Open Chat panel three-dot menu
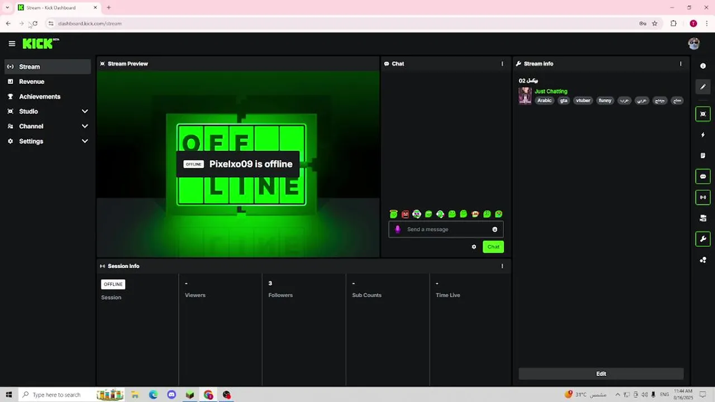715x402 pixels. (502, 64)
